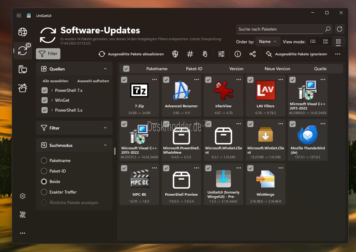This screenshot has height=252, width=356.
Task: Select the Exakter Treffer search mode
Action: click(44, 192)
